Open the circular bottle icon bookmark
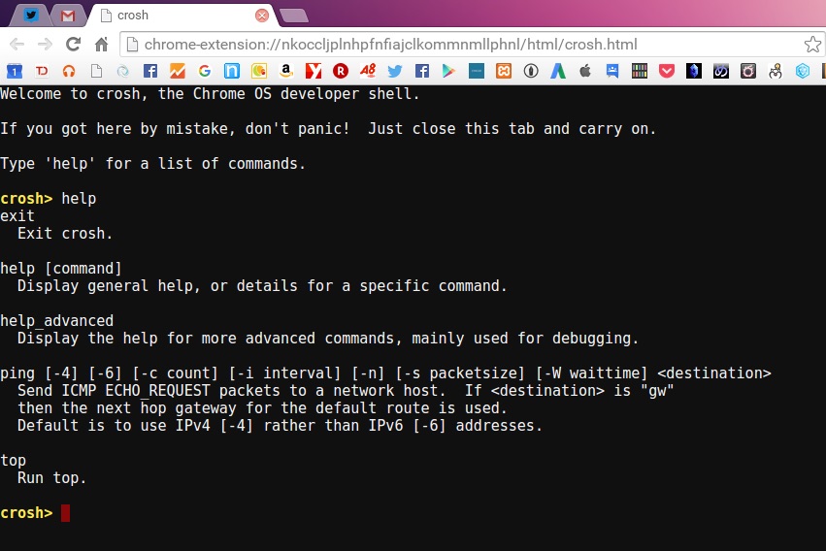 (x=531, y=71)
